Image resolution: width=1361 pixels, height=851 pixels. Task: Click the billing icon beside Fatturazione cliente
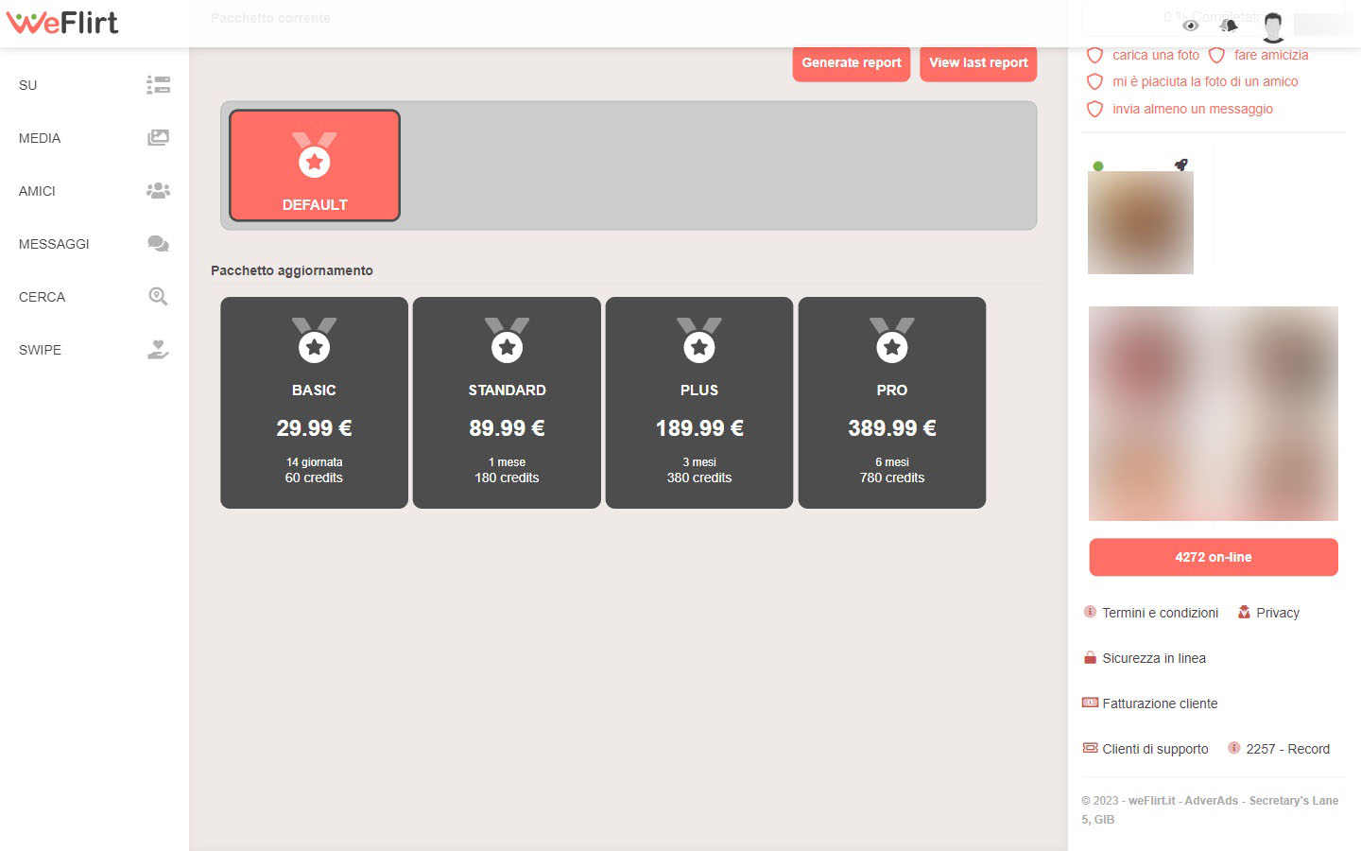point(1090,703)
